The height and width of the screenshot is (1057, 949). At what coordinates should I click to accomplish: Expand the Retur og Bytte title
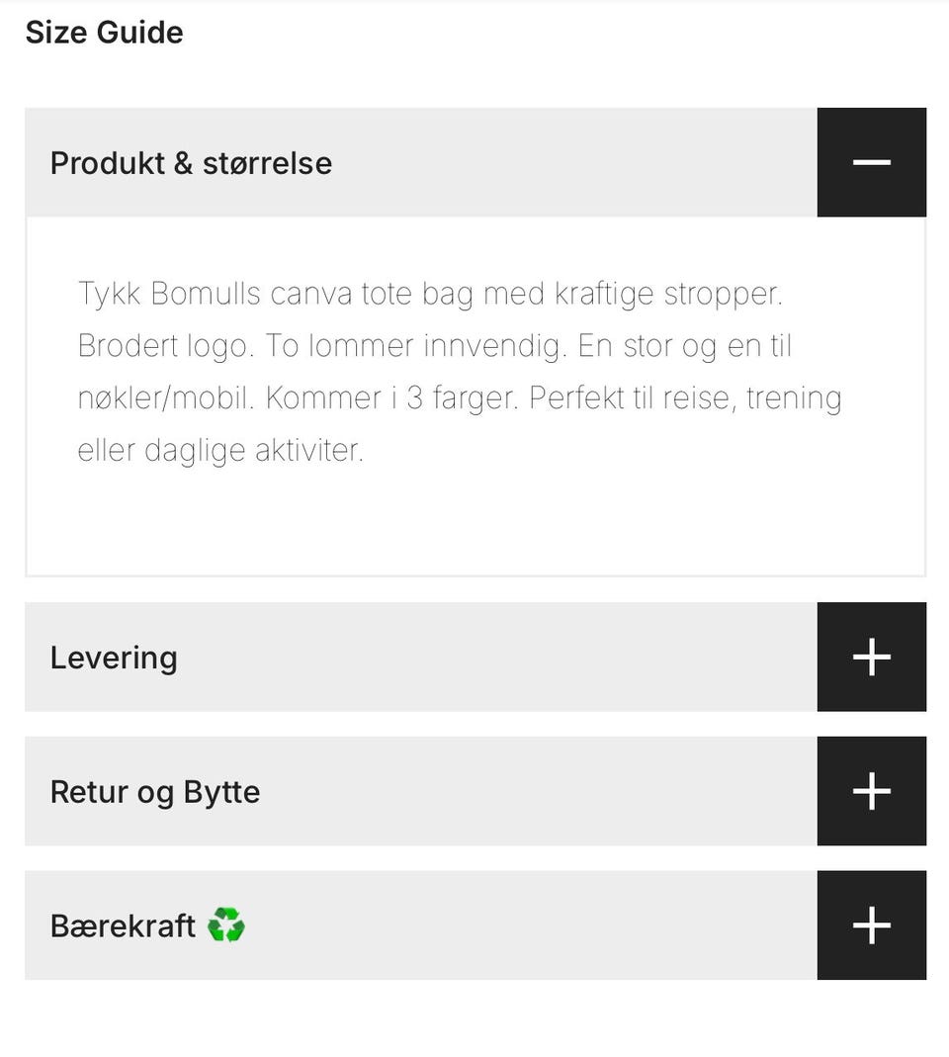[155, 792]
